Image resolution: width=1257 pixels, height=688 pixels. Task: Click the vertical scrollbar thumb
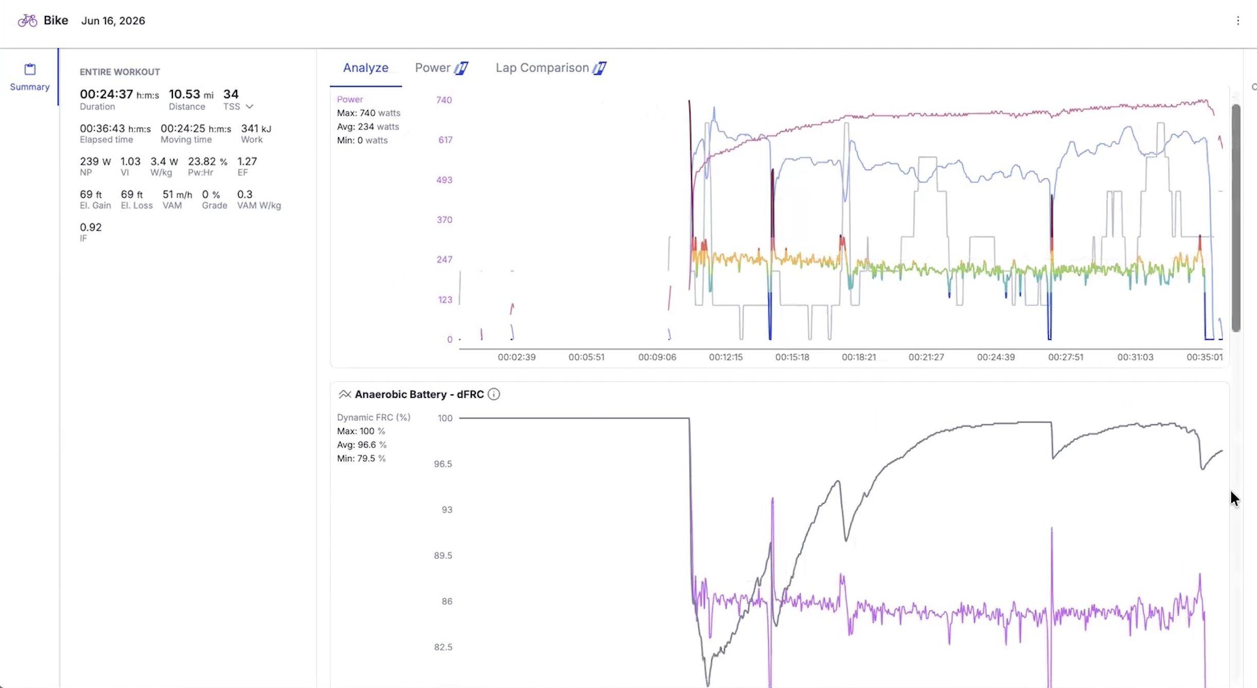(x=1236, y=218)
